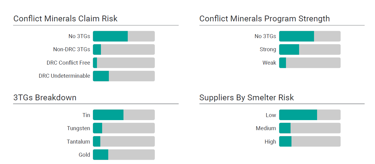Click the Suppliers By Smelter Risk heading
Image resolution: width=375 pixels, height=164 pixels.
pos(246,98)
